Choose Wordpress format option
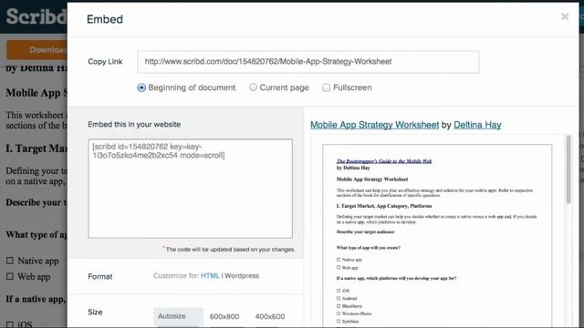The height and width of the screenshot is (328, 584). coord(242,275)
